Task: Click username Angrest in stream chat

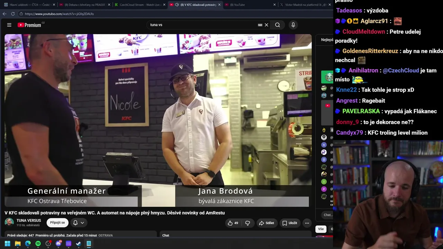Action: [347, 100]
